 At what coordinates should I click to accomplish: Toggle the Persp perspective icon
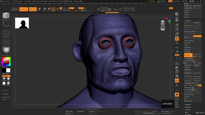[177, 39]
